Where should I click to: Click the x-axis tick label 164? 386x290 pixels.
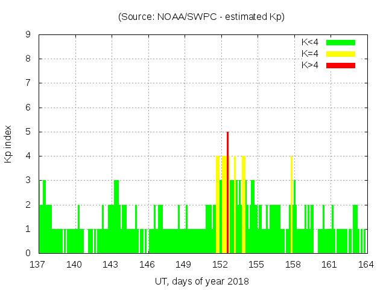(365, 264)
